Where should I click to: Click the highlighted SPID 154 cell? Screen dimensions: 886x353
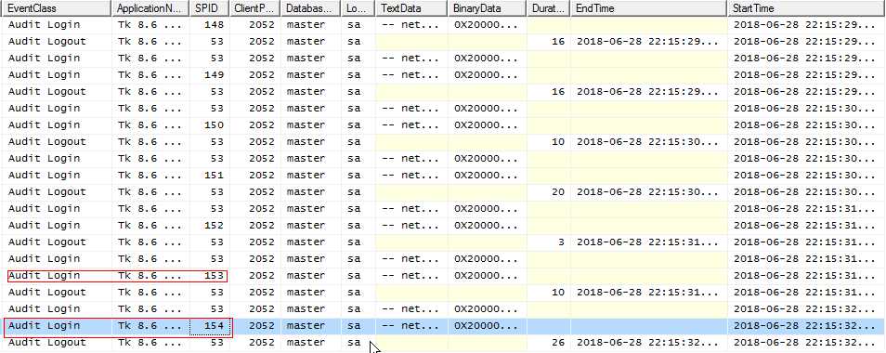coord(210,326)
